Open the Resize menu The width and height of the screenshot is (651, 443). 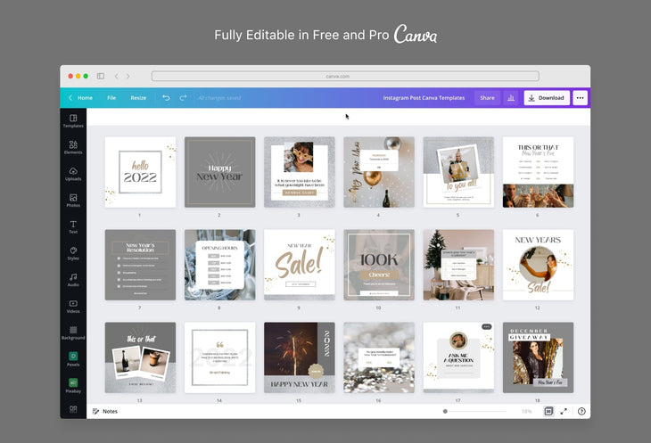point(138,98)
